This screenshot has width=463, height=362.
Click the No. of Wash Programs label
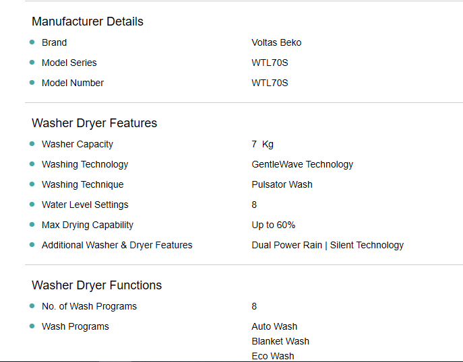click(x=89, y=307)
